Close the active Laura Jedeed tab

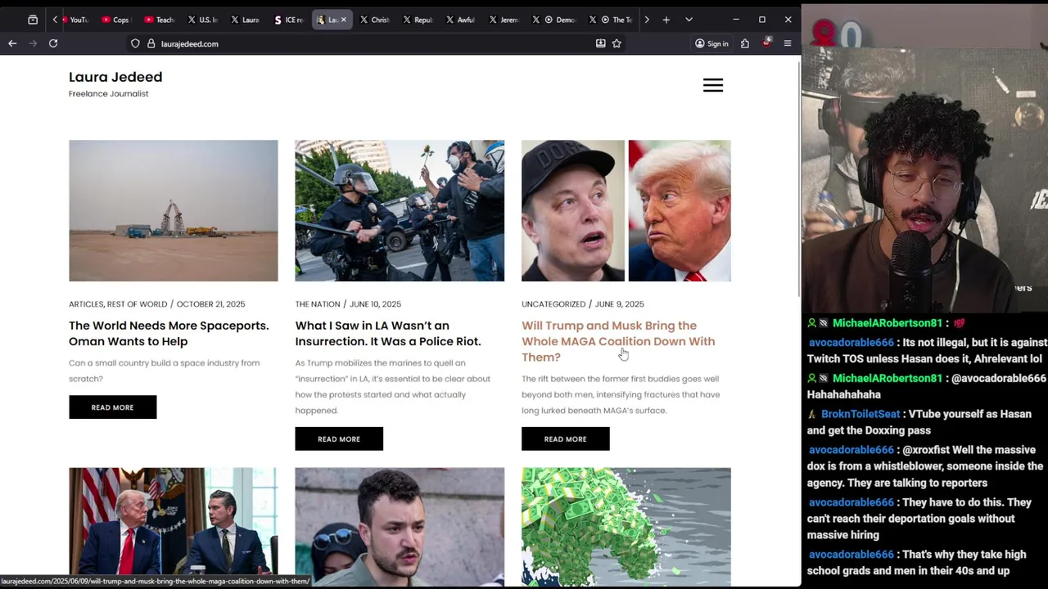(344, 20)
